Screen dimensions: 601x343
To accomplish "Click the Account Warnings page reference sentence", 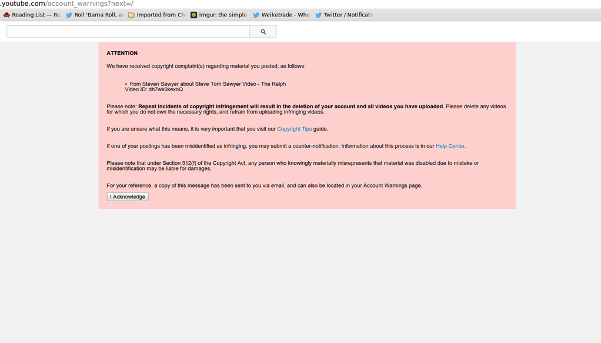I will coord(265,186).
